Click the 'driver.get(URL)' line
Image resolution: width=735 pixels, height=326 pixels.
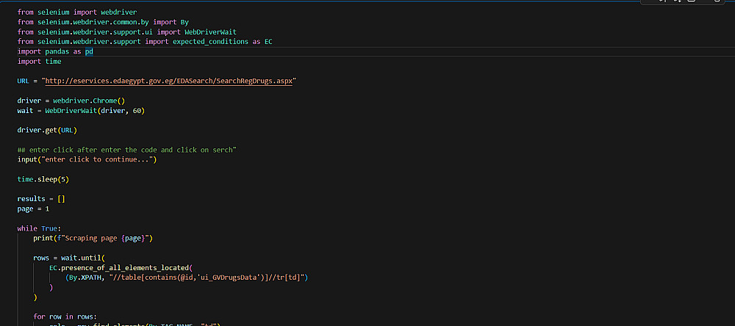pyautogui.click(x=47, y=130)
